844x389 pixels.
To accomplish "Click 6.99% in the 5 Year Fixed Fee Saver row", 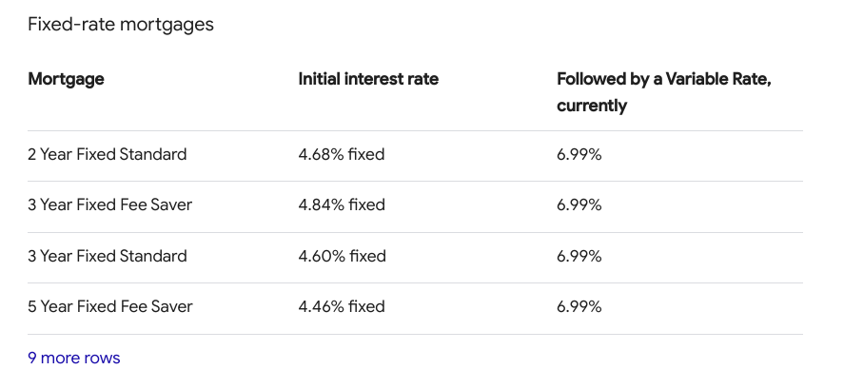I will (579, 306).
